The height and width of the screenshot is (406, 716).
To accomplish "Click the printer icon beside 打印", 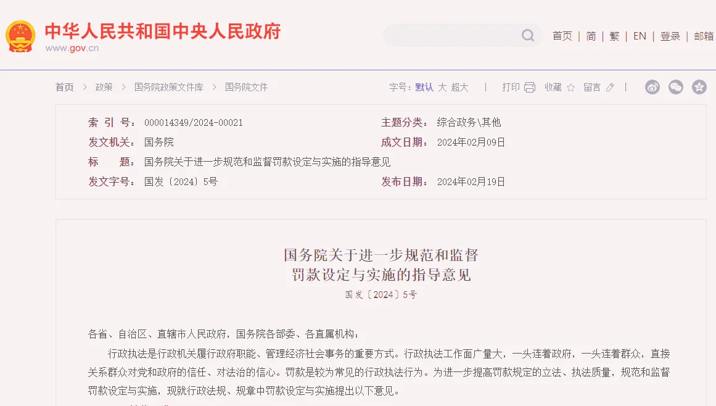I will click(x=530, y=87).
